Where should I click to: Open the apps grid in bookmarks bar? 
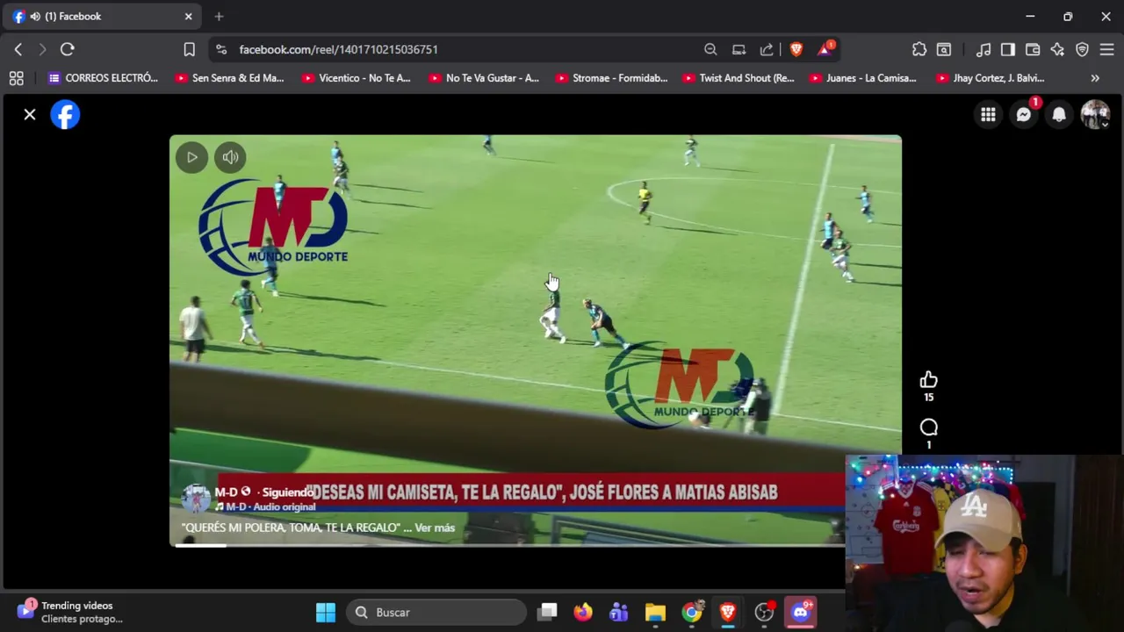(x=16, y=78)
